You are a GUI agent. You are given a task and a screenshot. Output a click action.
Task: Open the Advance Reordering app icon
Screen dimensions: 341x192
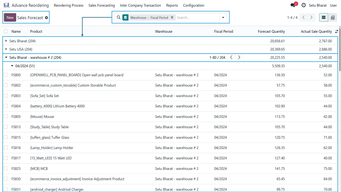click(6, 5)
